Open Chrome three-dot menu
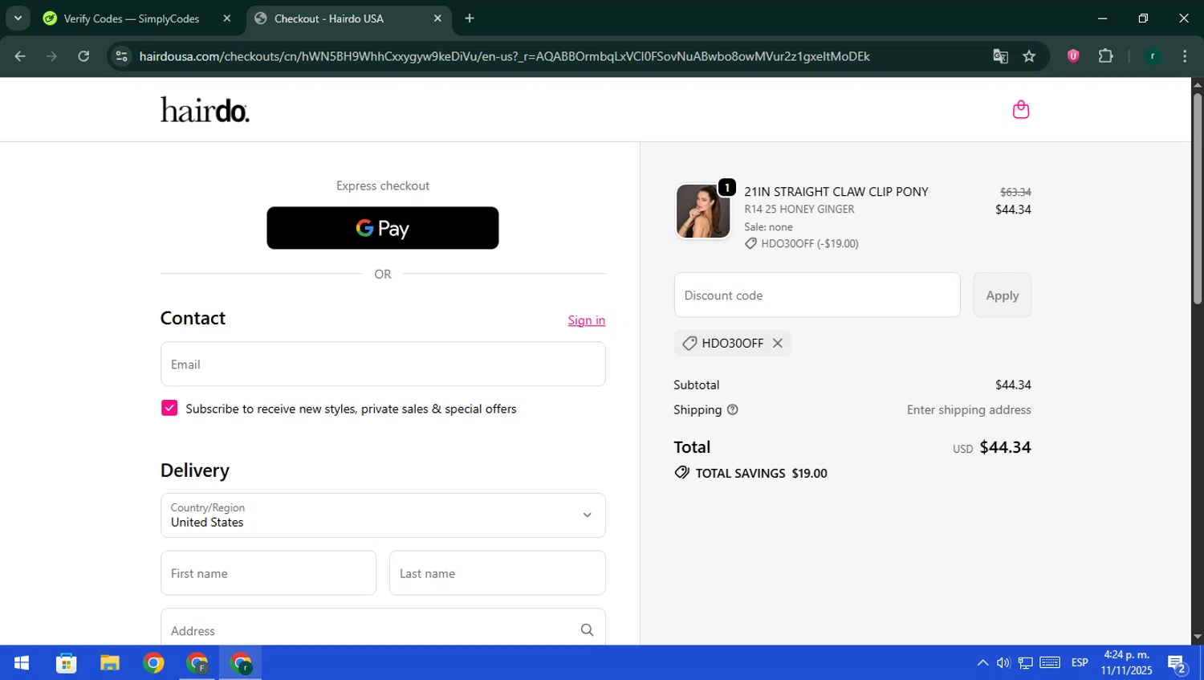Viewport: 1204px width, 680px height. click(x=1185, y=56)
